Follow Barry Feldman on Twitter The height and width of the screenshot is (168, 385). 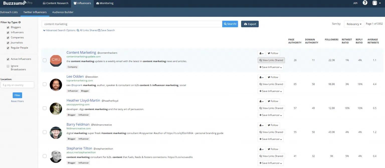pos(273,125)
